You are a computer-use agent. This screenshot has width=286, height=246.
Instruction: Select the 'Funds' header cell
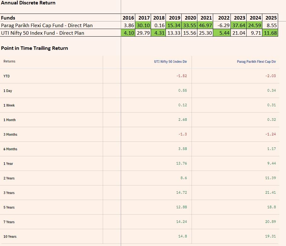[x=8, y=18]
